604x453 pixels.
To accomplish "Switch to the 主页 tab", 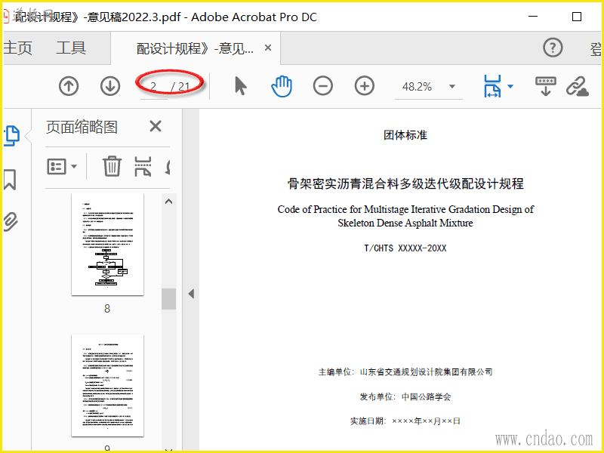I will (x=17, y=48).
